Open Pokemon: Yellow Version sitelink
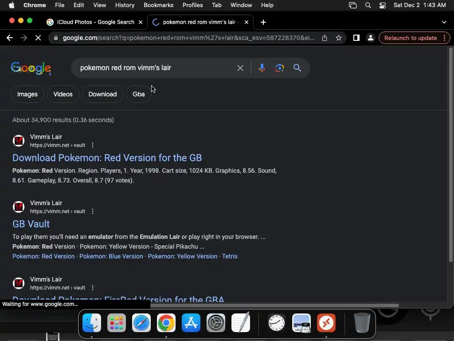 coord(182,256)
